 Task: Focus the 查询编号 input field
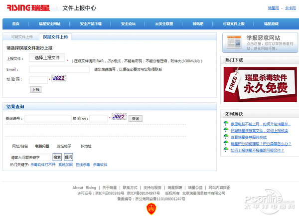48,118
